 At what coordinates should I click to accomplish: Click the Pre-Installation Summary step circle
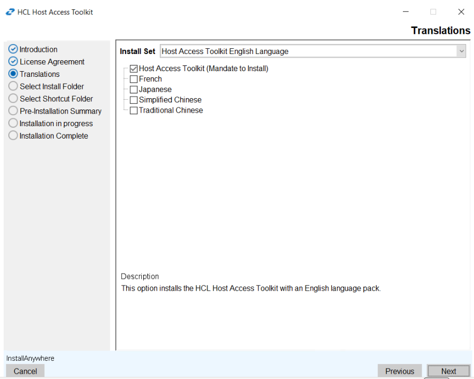13,111
